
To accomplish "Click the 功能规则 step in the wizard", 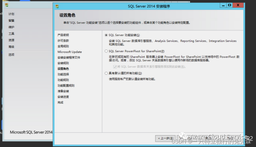I will point(63,80).
